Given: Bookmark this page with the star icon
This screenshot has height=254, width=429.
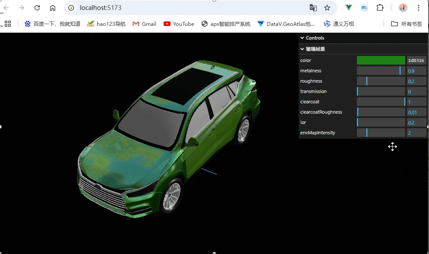Looking at the screenshot, I should (327, 8).
